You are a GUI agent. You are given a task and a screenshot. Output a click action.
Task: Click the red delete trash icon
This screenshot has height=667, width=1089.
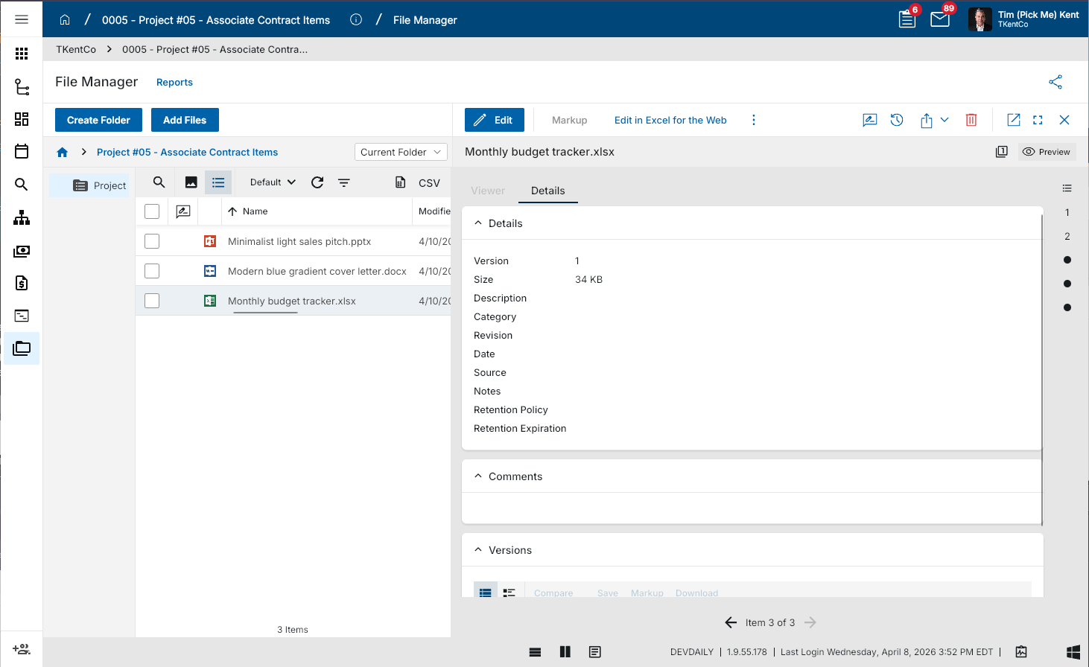(971, 120)
